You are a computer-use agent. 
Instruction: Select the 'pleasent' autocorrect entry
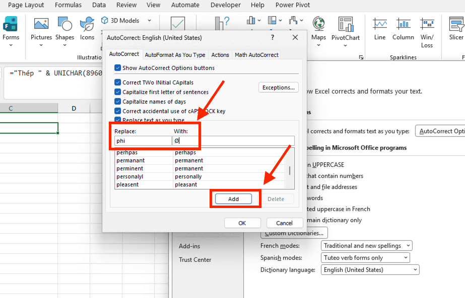[x=200, y=184]
